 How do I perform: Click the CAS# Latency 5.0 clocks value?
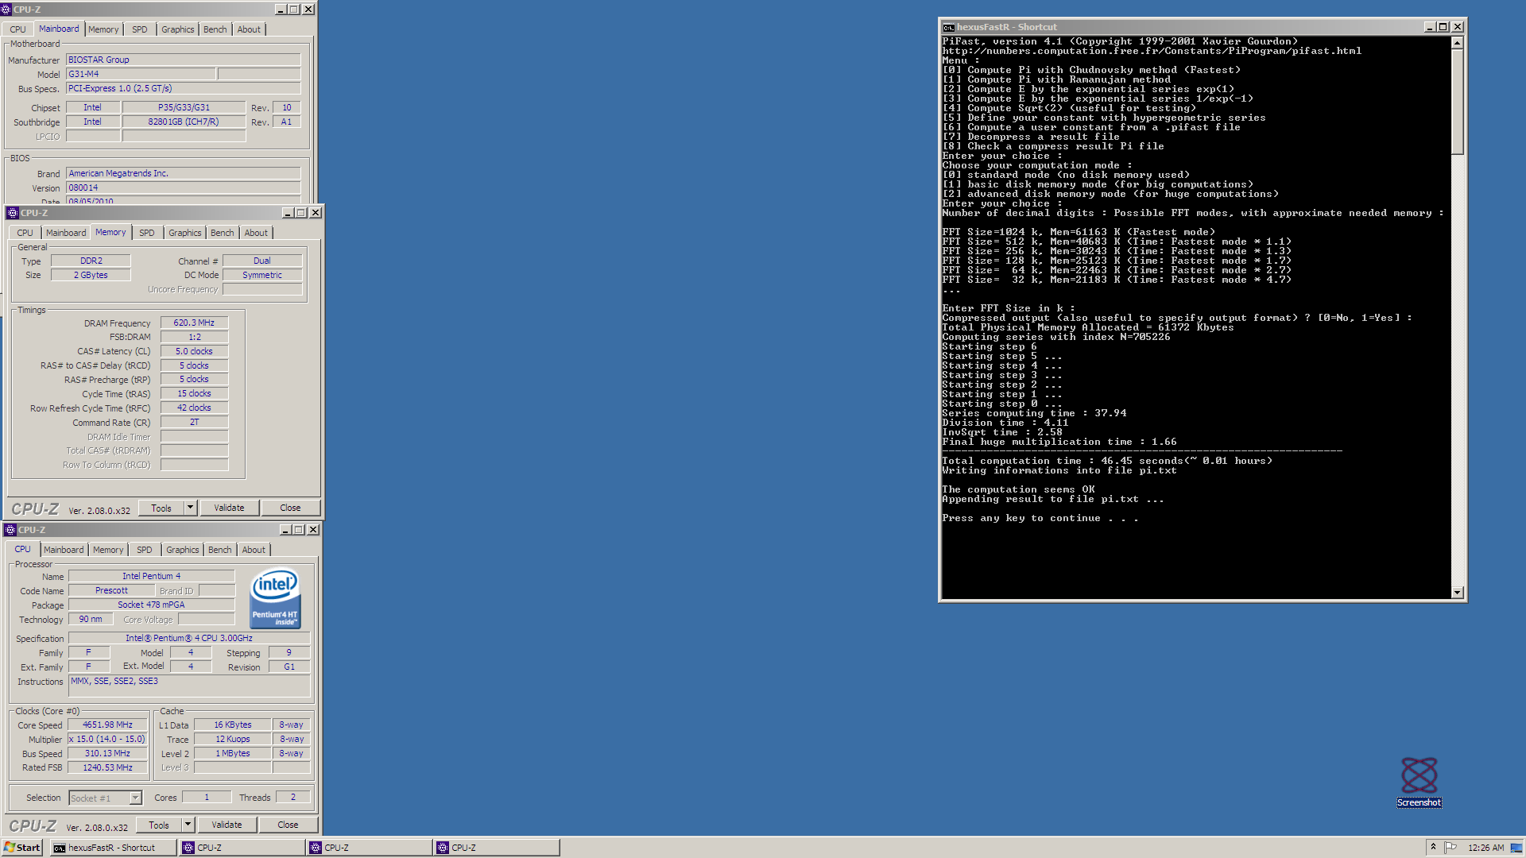click(194, 351)
